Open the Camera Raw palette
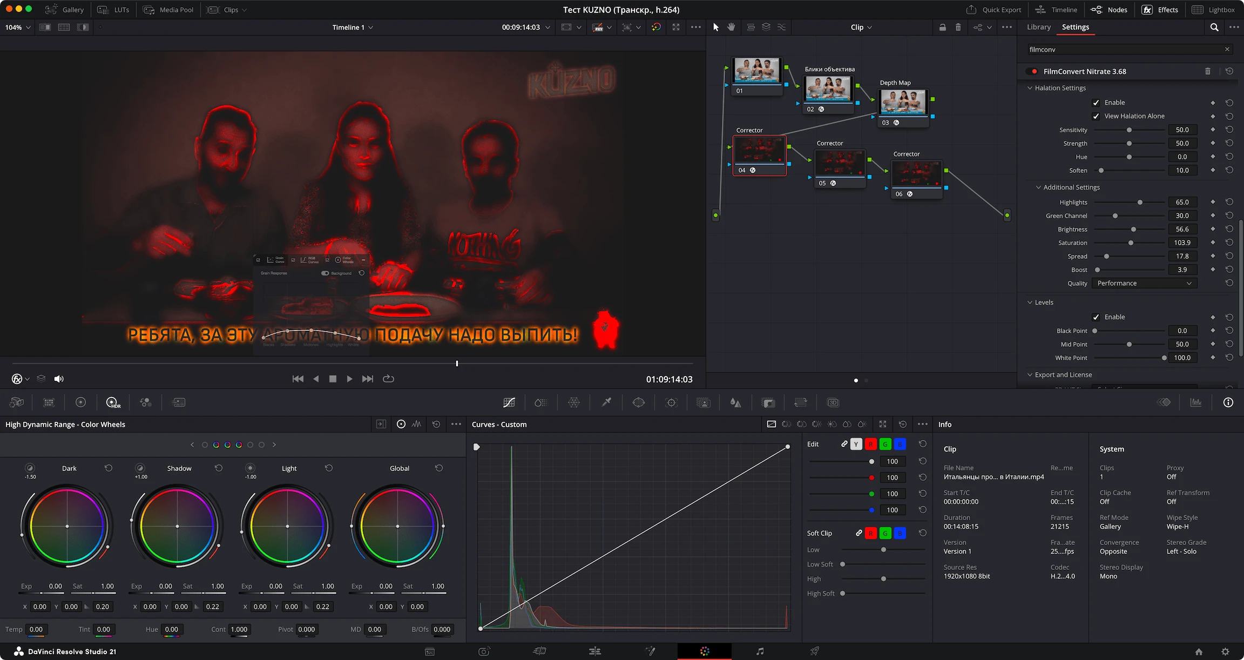Image resolution: width=1244 pixels, height=660 pixels. coord(17,402)
